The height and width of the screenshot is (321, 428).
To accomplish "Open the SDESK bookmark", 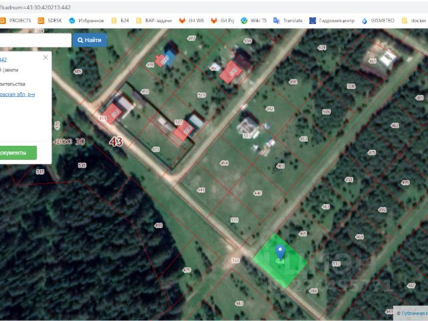I will click(x=51, y=21).
